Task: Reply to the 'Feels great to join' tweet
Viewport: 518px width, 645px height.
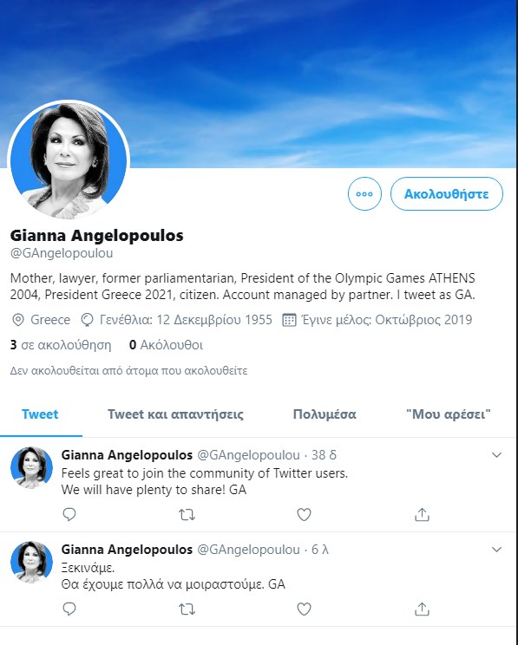Action: coord(69,515)
